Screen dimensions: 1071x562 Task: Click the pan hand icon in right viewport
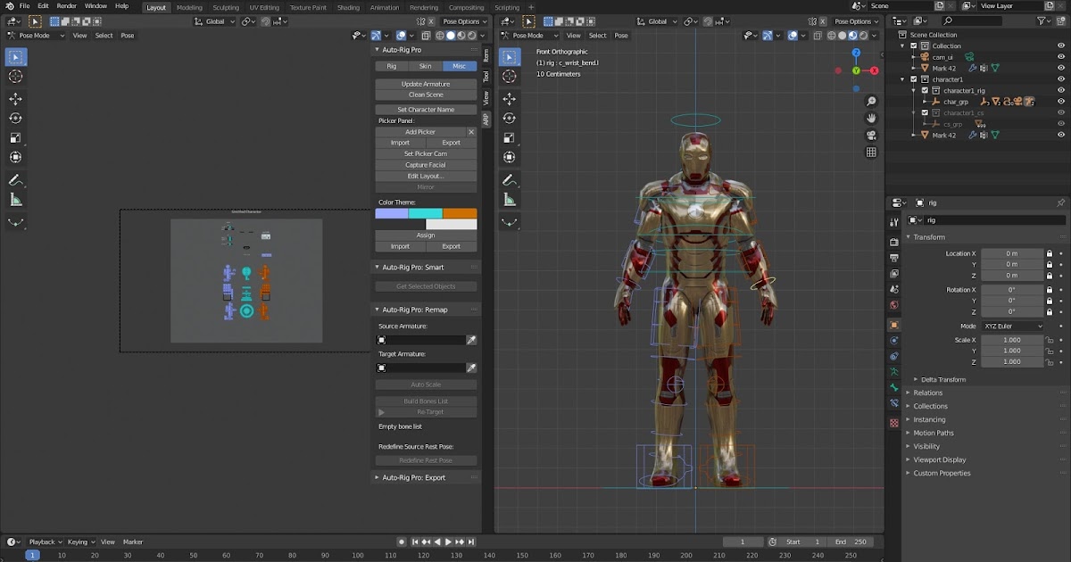(871, 119)
